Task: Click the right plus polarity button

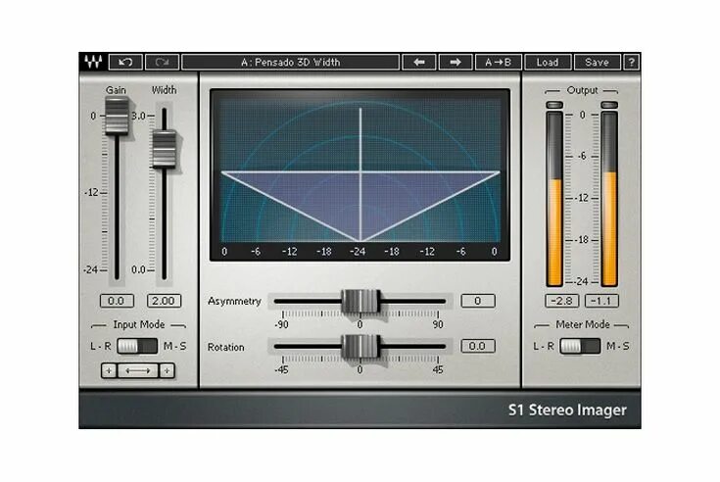Action: [x=168, y=370]
